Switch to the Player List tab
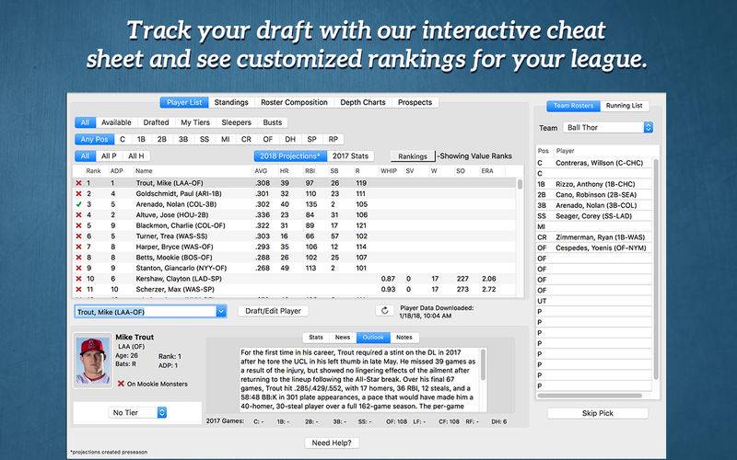 (184, 102)
